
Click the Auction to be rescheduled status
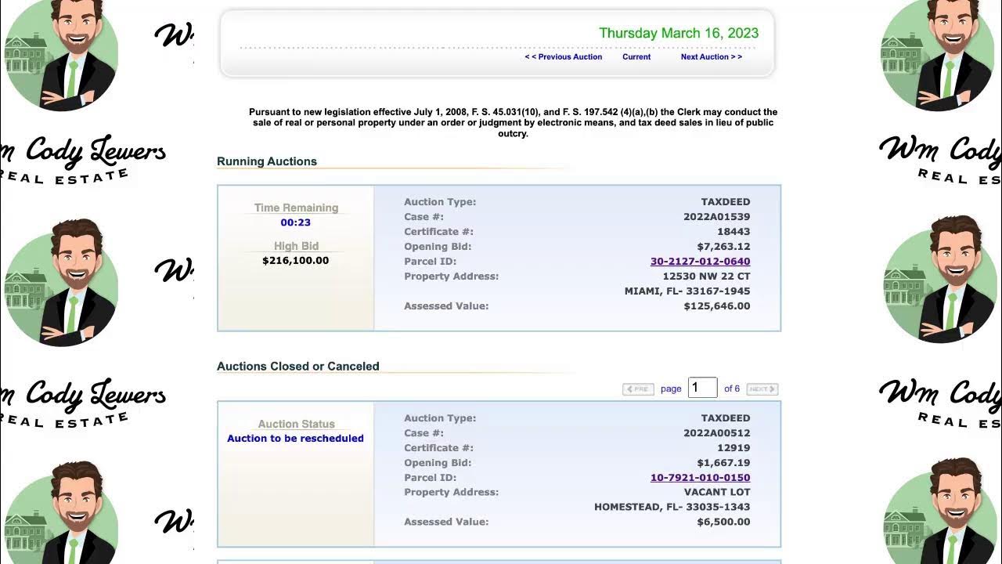pos(295,439)
